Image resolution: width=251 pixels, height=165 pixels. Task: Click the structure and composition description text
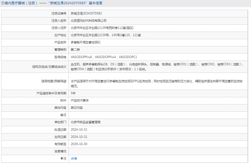click(157, 67)
